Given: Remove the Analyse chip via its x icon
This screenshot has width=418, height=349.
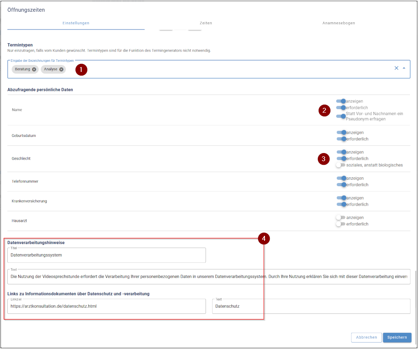Looking at the screenshot, I should (x=61, y=69).
